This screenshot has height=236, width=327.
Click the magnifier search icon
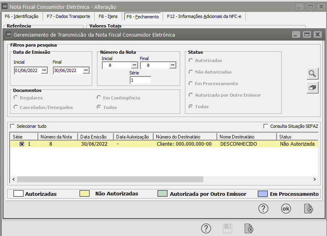click(313, 74)
